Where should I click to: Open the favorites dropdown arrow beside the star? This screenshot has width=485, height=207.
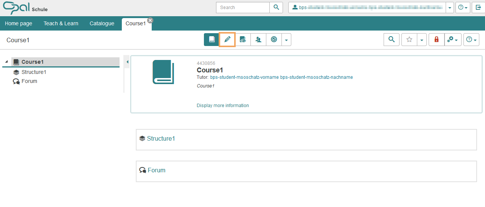tap(421, 40)
